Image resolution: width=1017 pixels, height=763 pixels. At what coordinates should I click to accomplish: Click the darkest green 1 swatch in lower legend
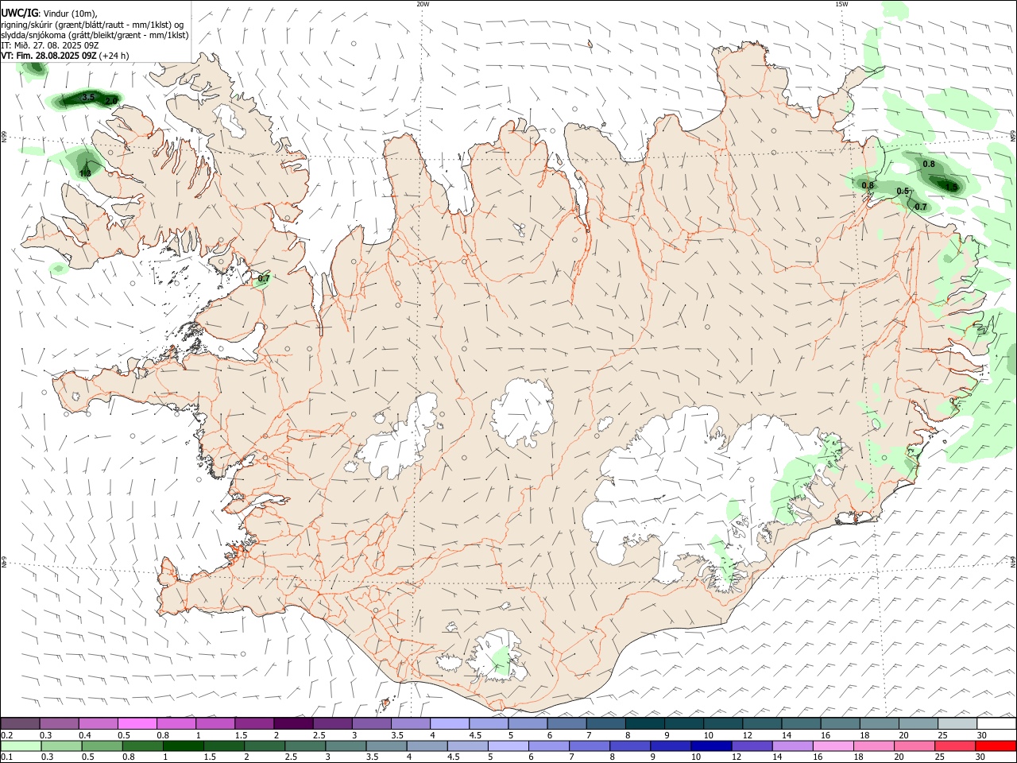click(184, 746)
